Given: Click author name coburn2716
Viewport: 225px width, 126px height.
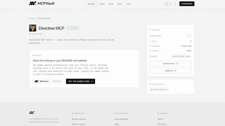Looking at the screenshot, I should tap(37, 34).
